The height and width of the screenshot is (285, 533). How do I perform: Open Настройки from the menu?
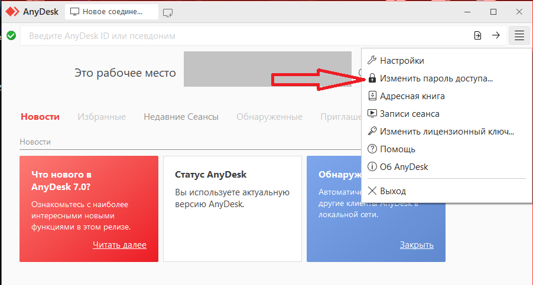(401, 60)
